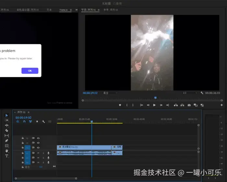Open timeline display settings wrench
The width and height of the screenshot is (227, 182).
click(43, 122)
